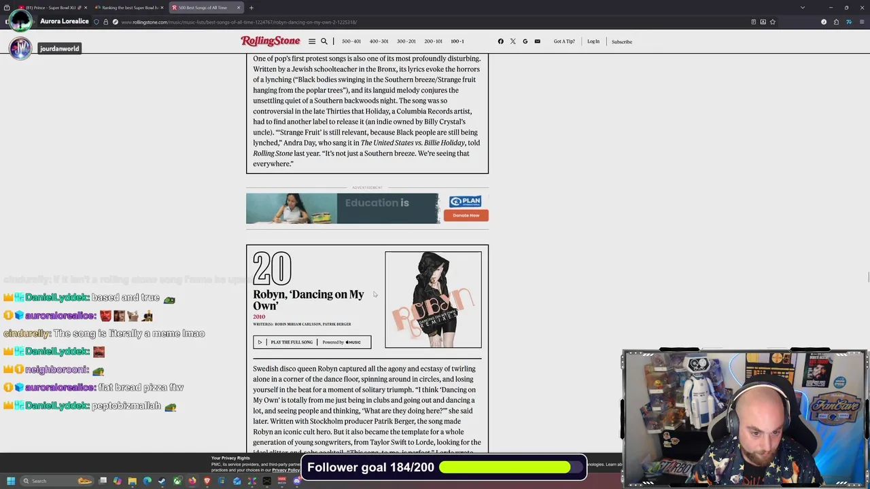The width and height of the screenshot is (870, 489).
Task: Open a new browser tab
Action: 251,7
